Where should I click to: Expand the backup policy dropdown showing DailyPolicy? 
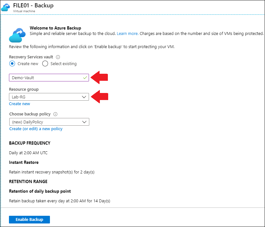coord(49,122)
